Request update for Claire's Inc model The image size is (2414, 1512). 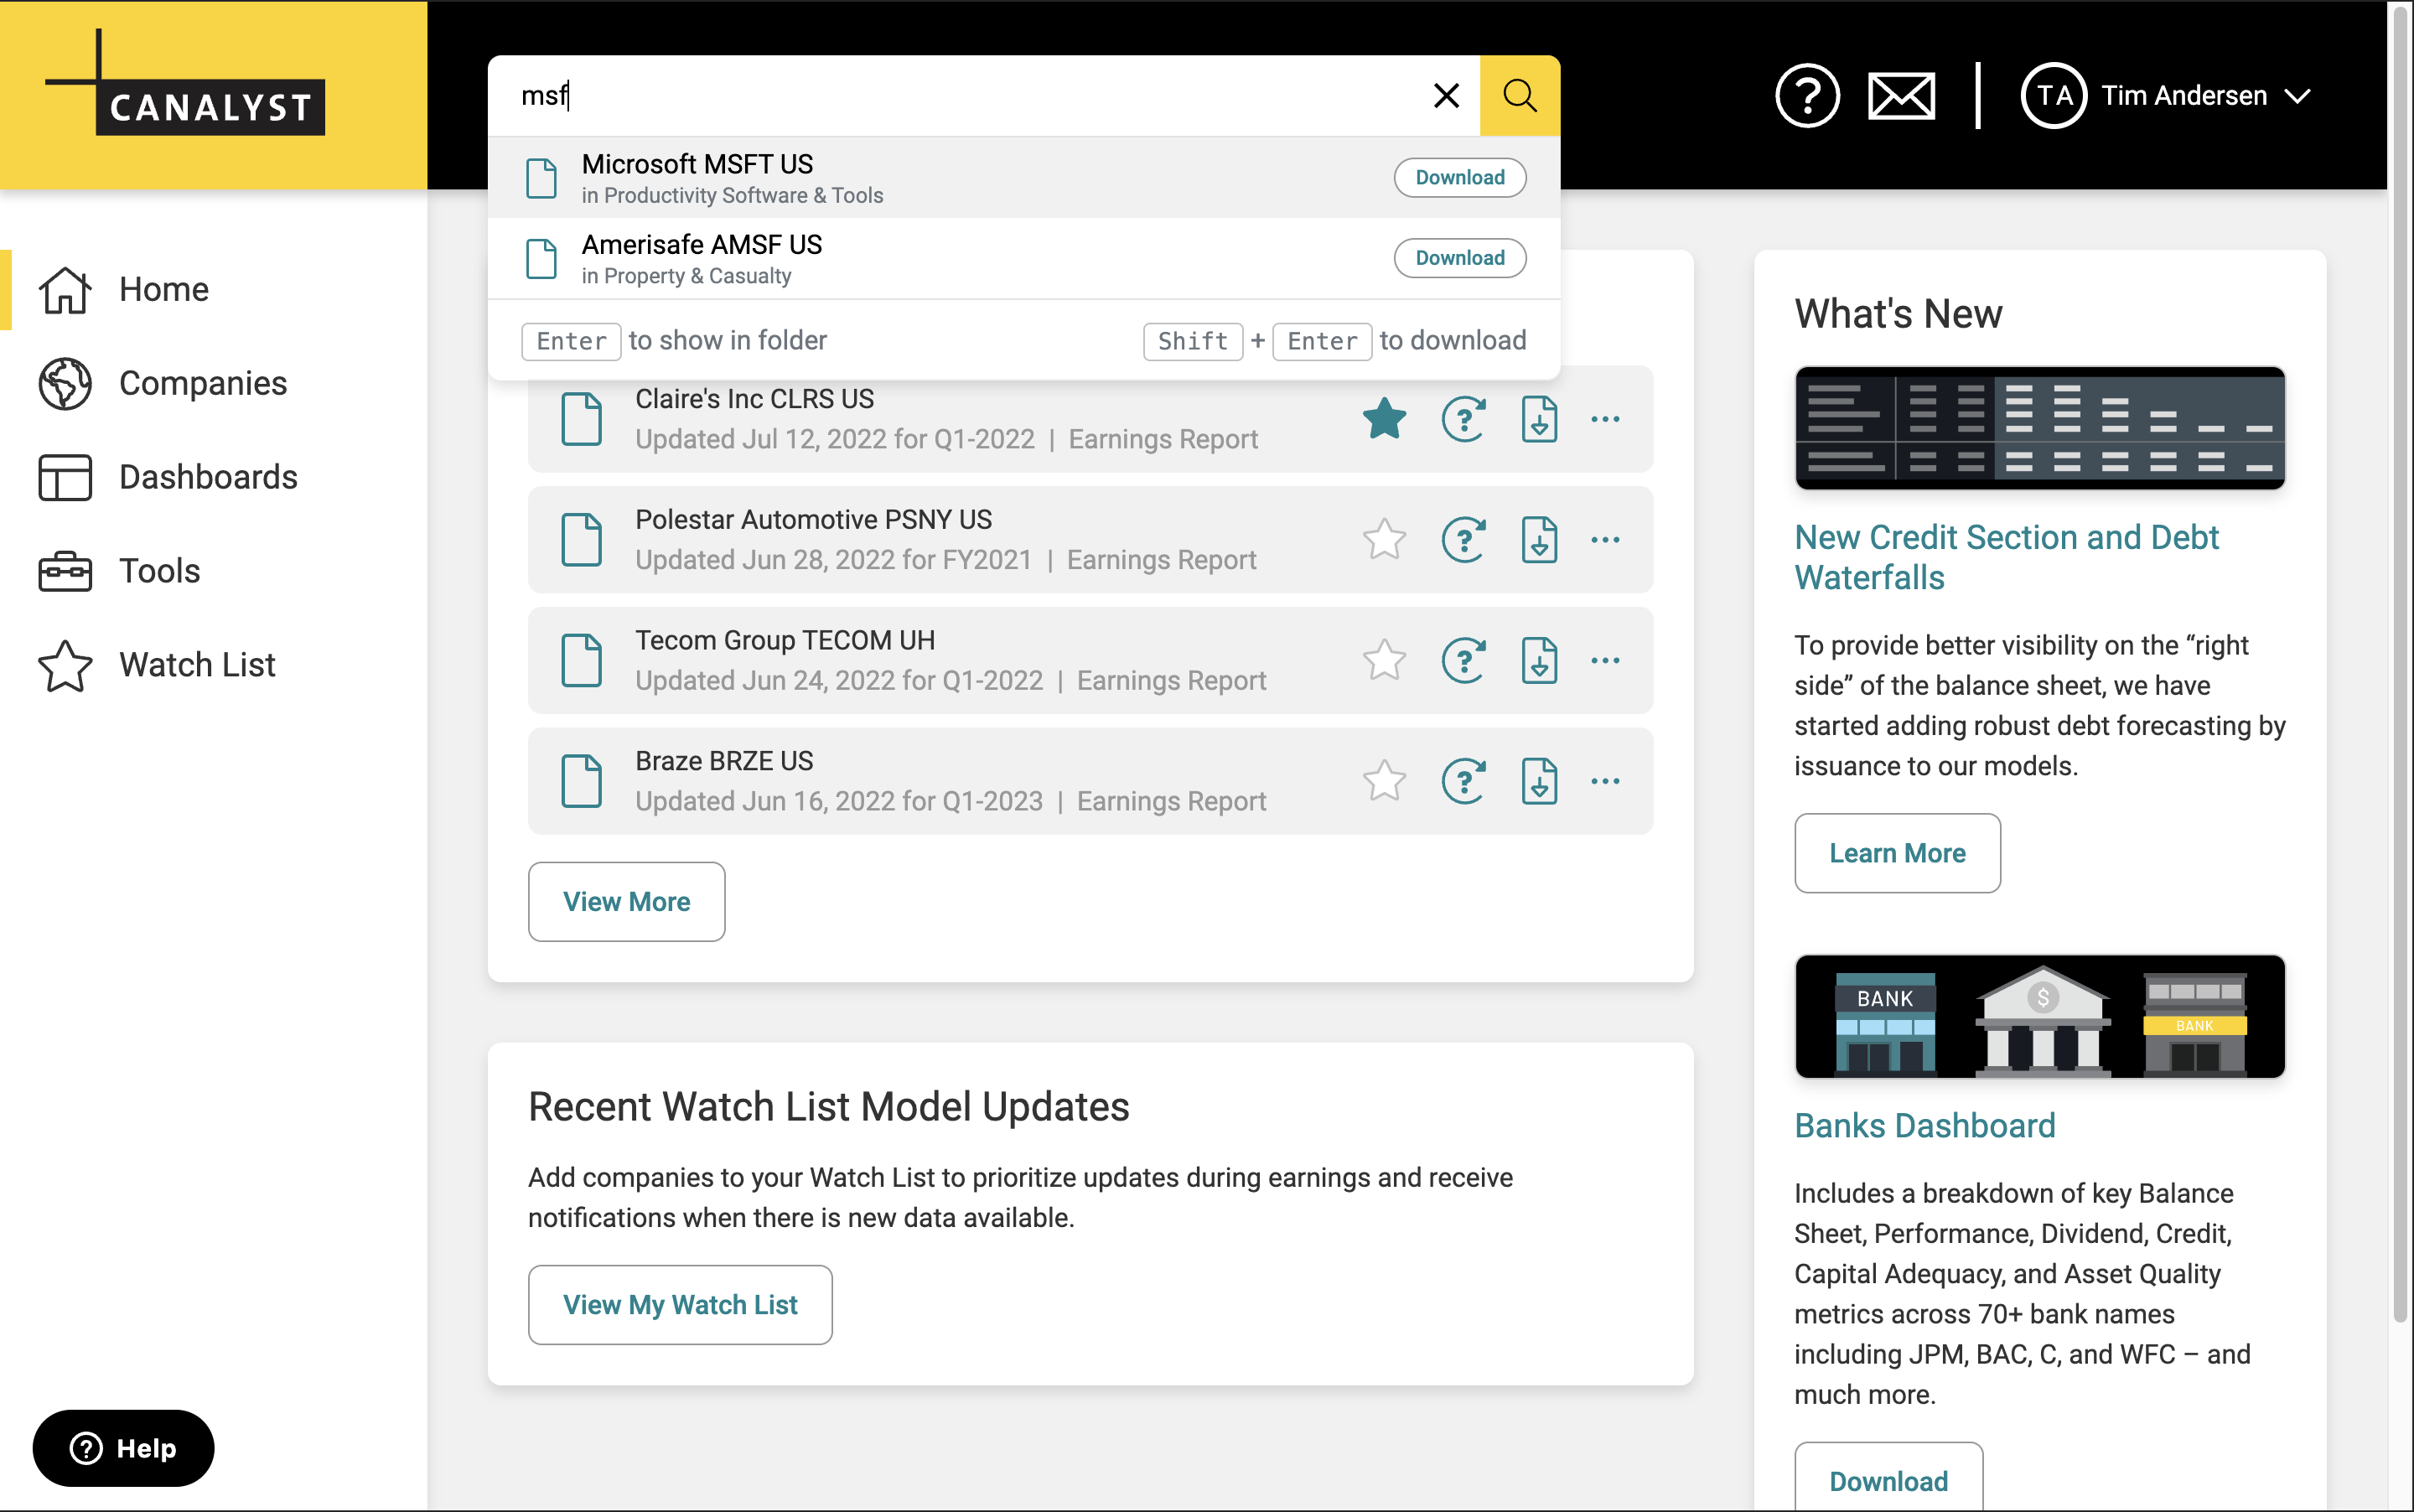[1463, 419]
